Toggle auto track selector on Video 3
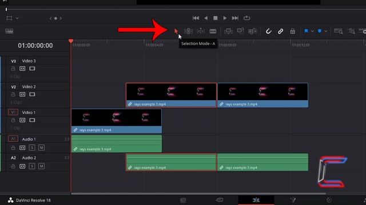The image size is (366, 205). point(22,68)
